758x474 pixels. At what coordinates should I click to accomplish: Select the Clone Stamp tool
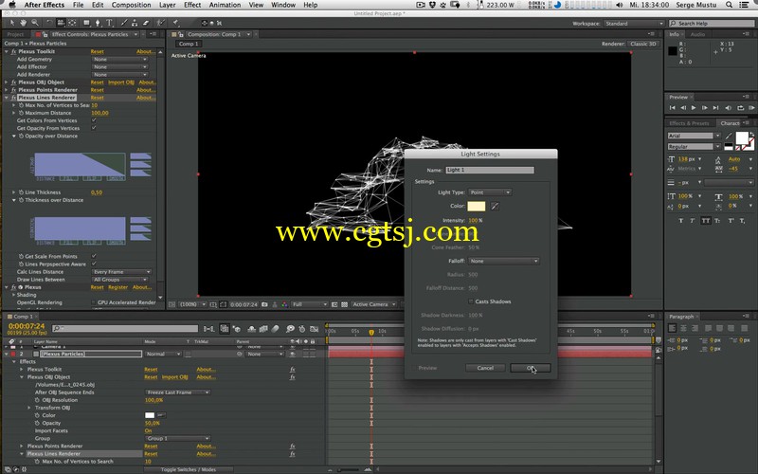pos(135,23)
